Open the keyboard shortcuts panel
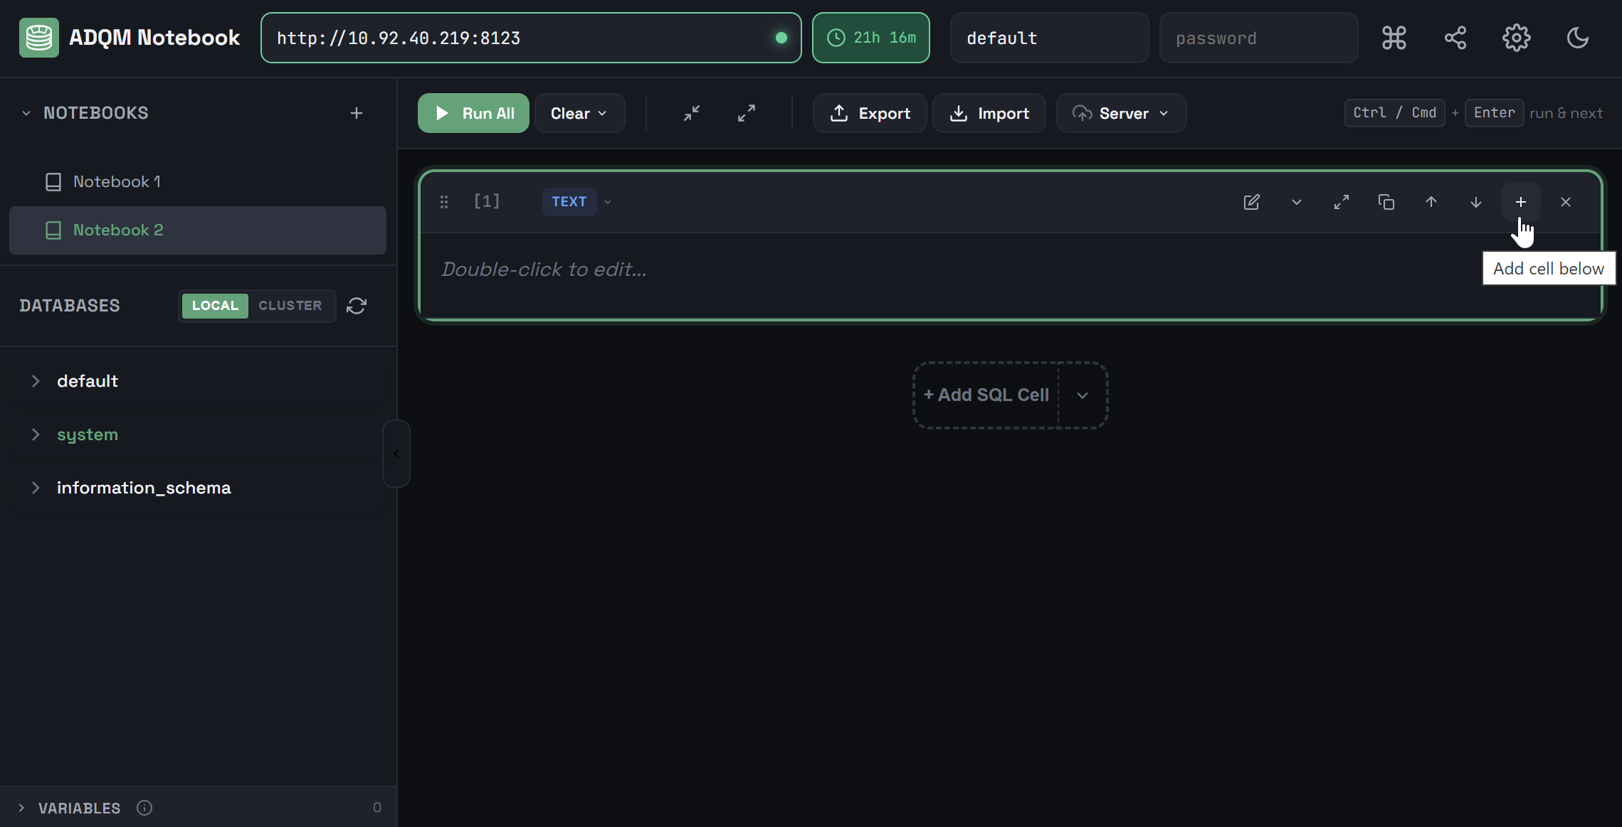The width and height of the screenshot is (1622, 827). point(1394,38)
